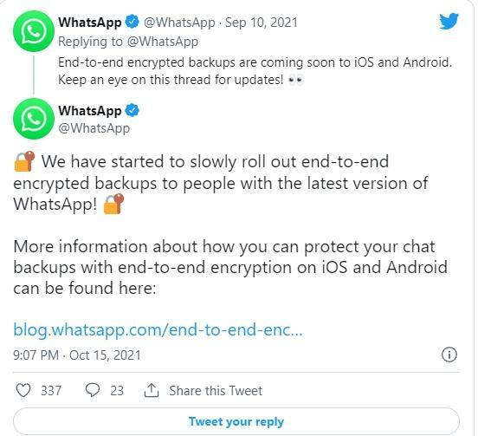Click the share upload arrow icon
478x436 pixels.
(152, 390)
